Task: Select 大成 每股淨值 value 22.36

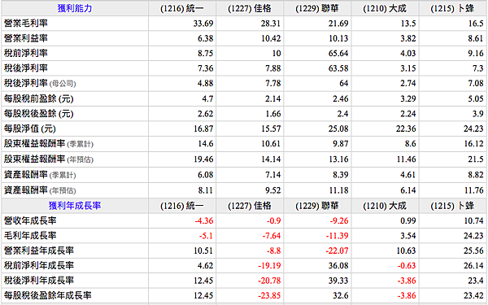Action: pyautogui.click(x=406, y=129)
